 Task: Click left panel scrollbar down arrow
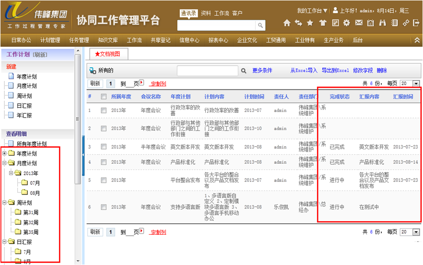tap(78, 261)
